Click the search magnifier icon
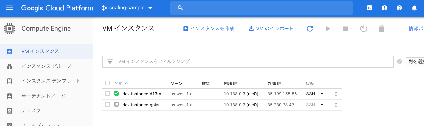 click(180, 8)
